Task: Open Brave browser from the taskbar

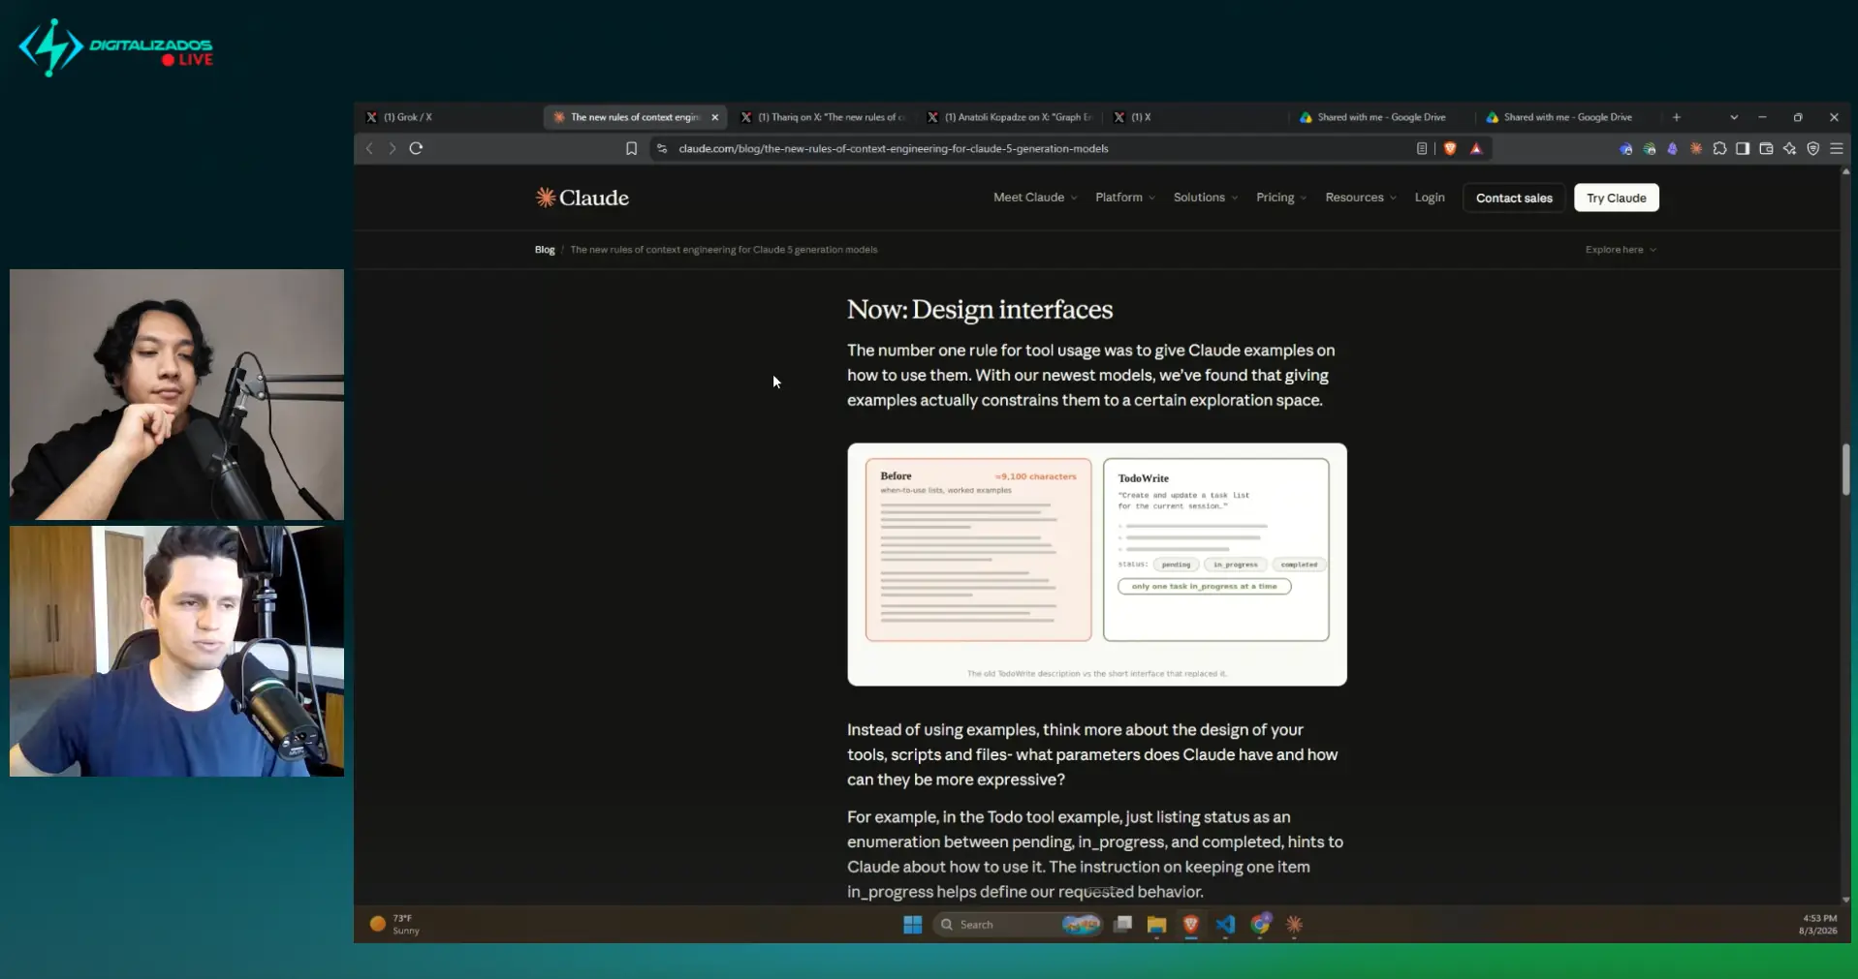Action: pyautogui.click(x=1191, y=925)
